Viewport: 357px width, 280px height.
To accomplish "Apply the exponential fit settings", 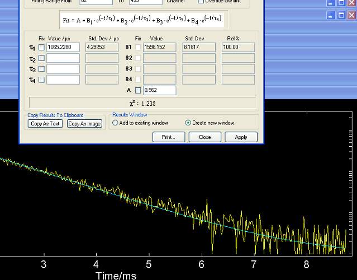I will tap(241, 137).
